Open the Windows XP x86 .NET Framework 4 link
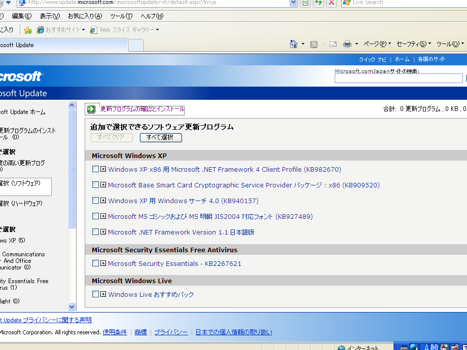Viewport: 467px width, 350px height. coord(225,169)
